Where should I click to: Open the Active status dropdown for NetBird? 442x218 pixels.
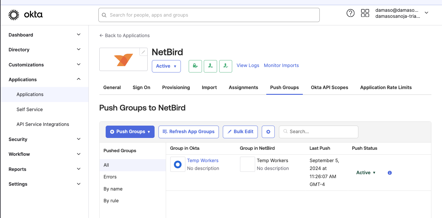click(x=166, y=66)
